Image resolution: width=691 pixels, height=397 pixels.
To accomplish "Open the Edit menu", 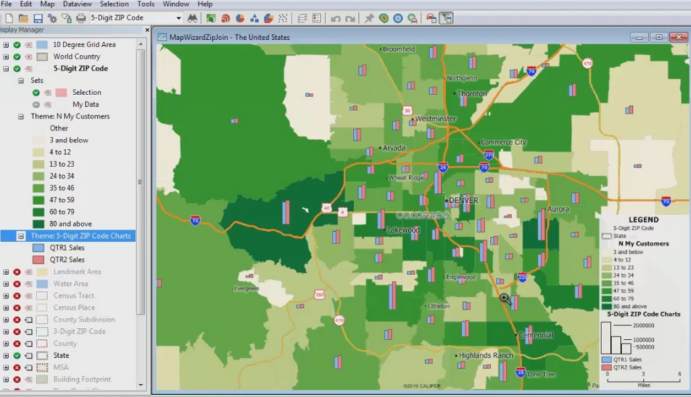I will click(x=26, y=4).
